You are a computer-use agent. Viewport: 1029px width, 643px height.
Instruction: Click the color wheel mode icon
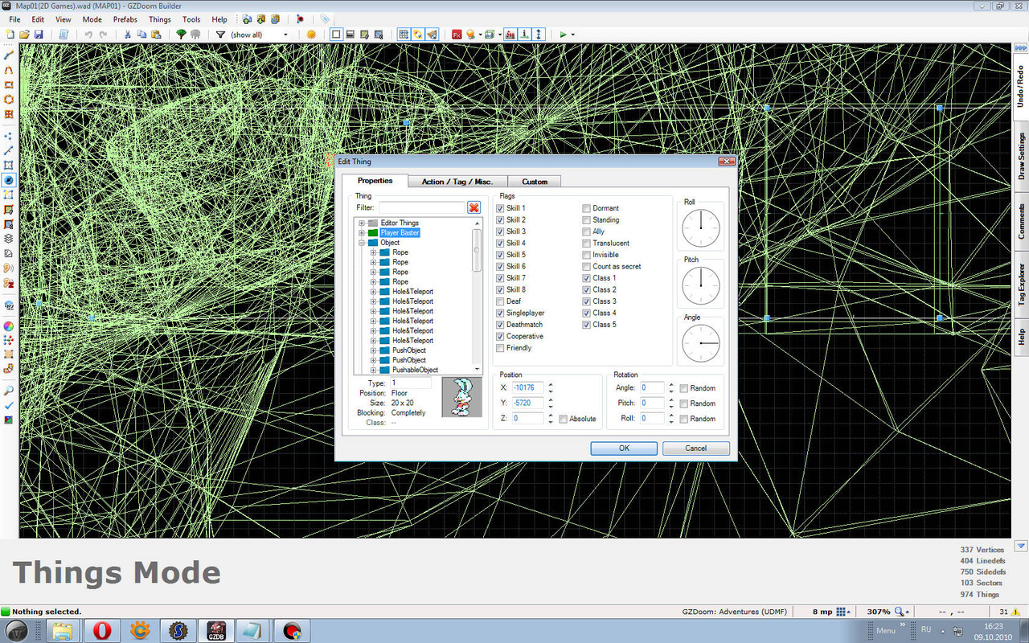pos(9,326)
